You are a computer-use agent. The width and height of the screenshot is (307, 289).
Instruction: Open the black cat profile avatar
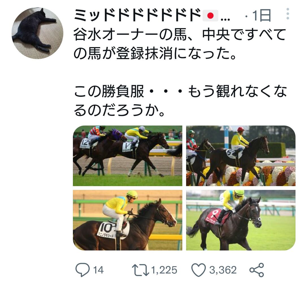pyautogui.click(x=37, y=33)
